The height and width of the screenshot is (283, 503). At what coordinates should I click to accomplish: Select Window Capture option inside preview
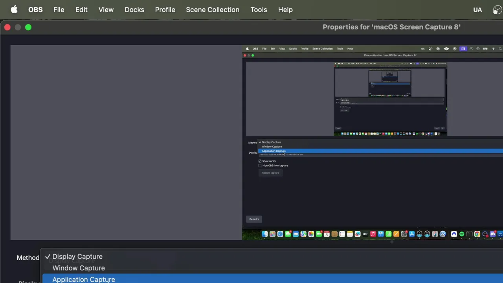click(272, 147)
